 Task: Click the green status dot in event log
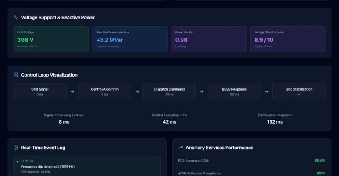[x=17, y=162]
